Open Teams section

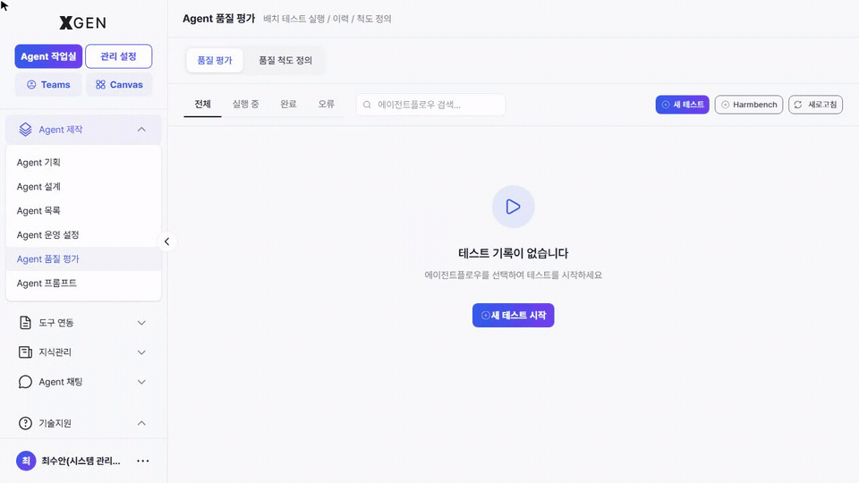click(48, 85)
